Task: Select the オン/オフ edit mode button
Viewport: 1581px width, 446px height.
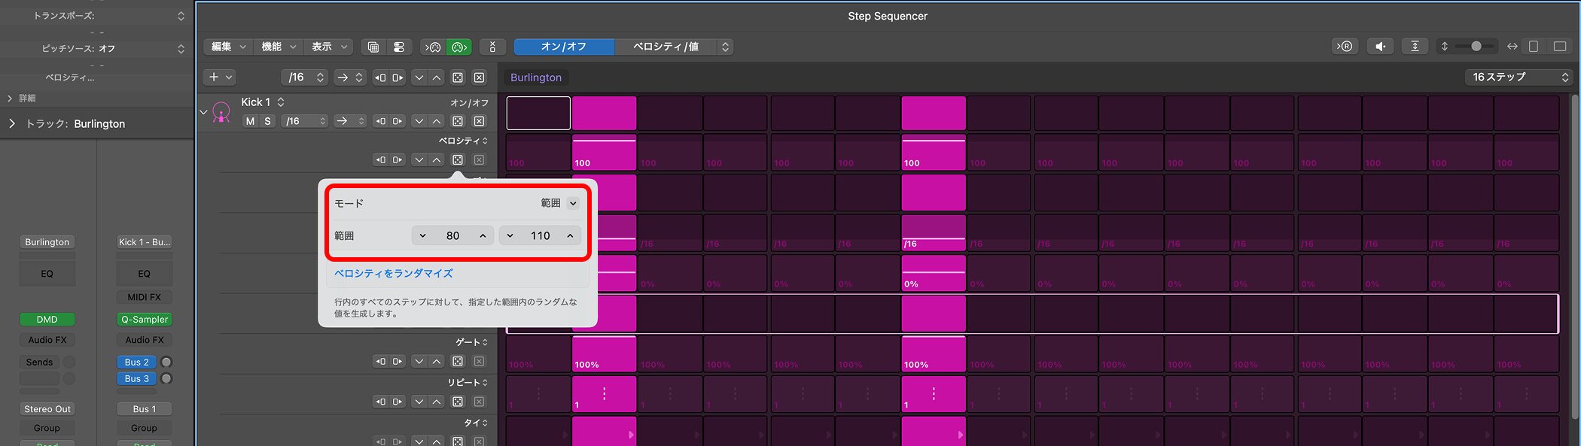Action: coord(563,47)
